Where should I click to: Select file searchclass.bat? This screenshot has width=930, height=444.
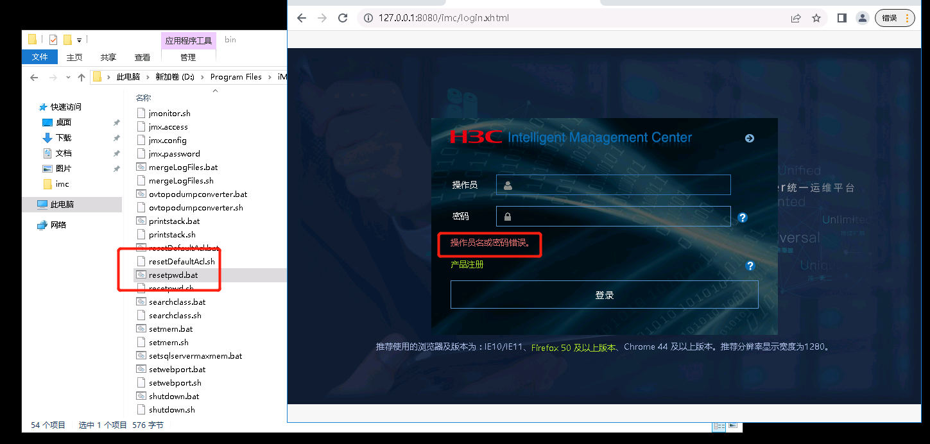pos(177,302)
